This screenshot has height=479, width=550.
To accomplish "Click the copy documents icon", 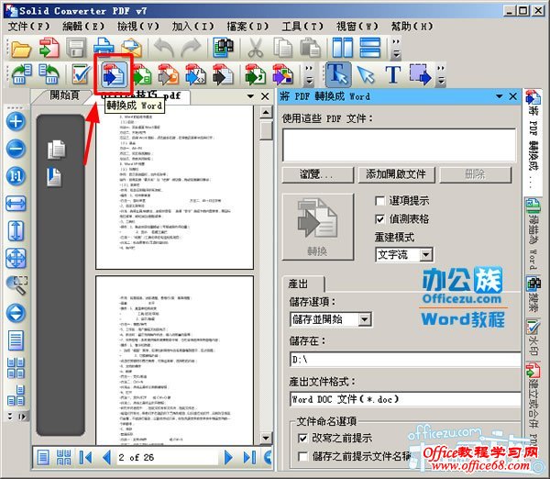I will click(283, 48).
